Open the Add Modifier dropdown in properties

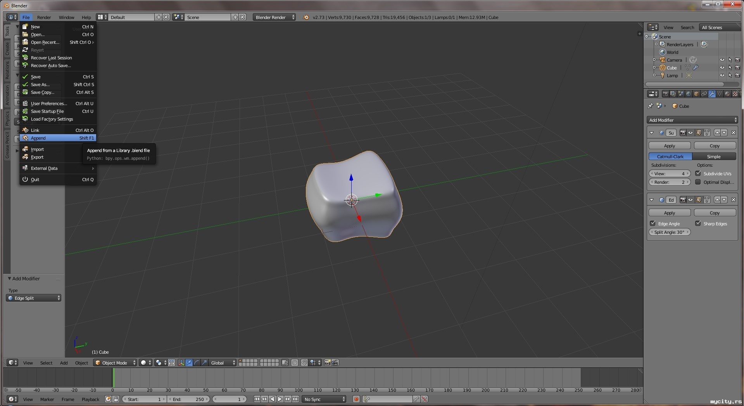(692, 120)
